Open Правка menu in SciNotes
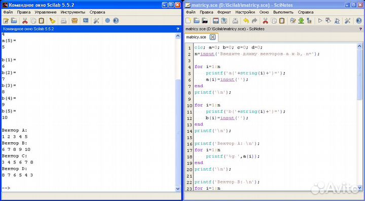The width and height of the screenshot is (365, 201). pos(206,12)
